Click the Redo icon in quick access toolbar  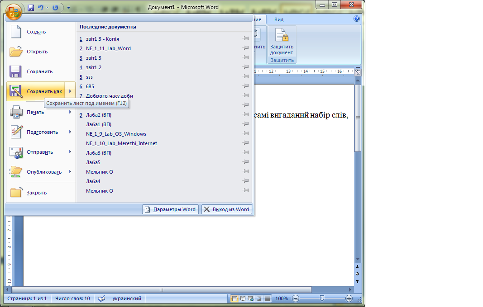click(55, 8)
